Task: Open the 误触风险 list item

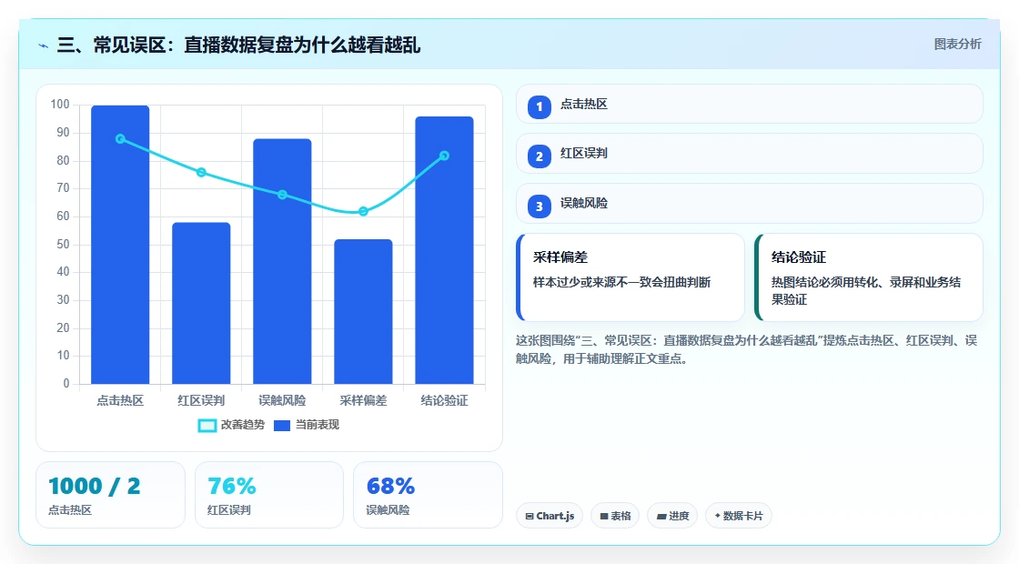Action: 750,204
